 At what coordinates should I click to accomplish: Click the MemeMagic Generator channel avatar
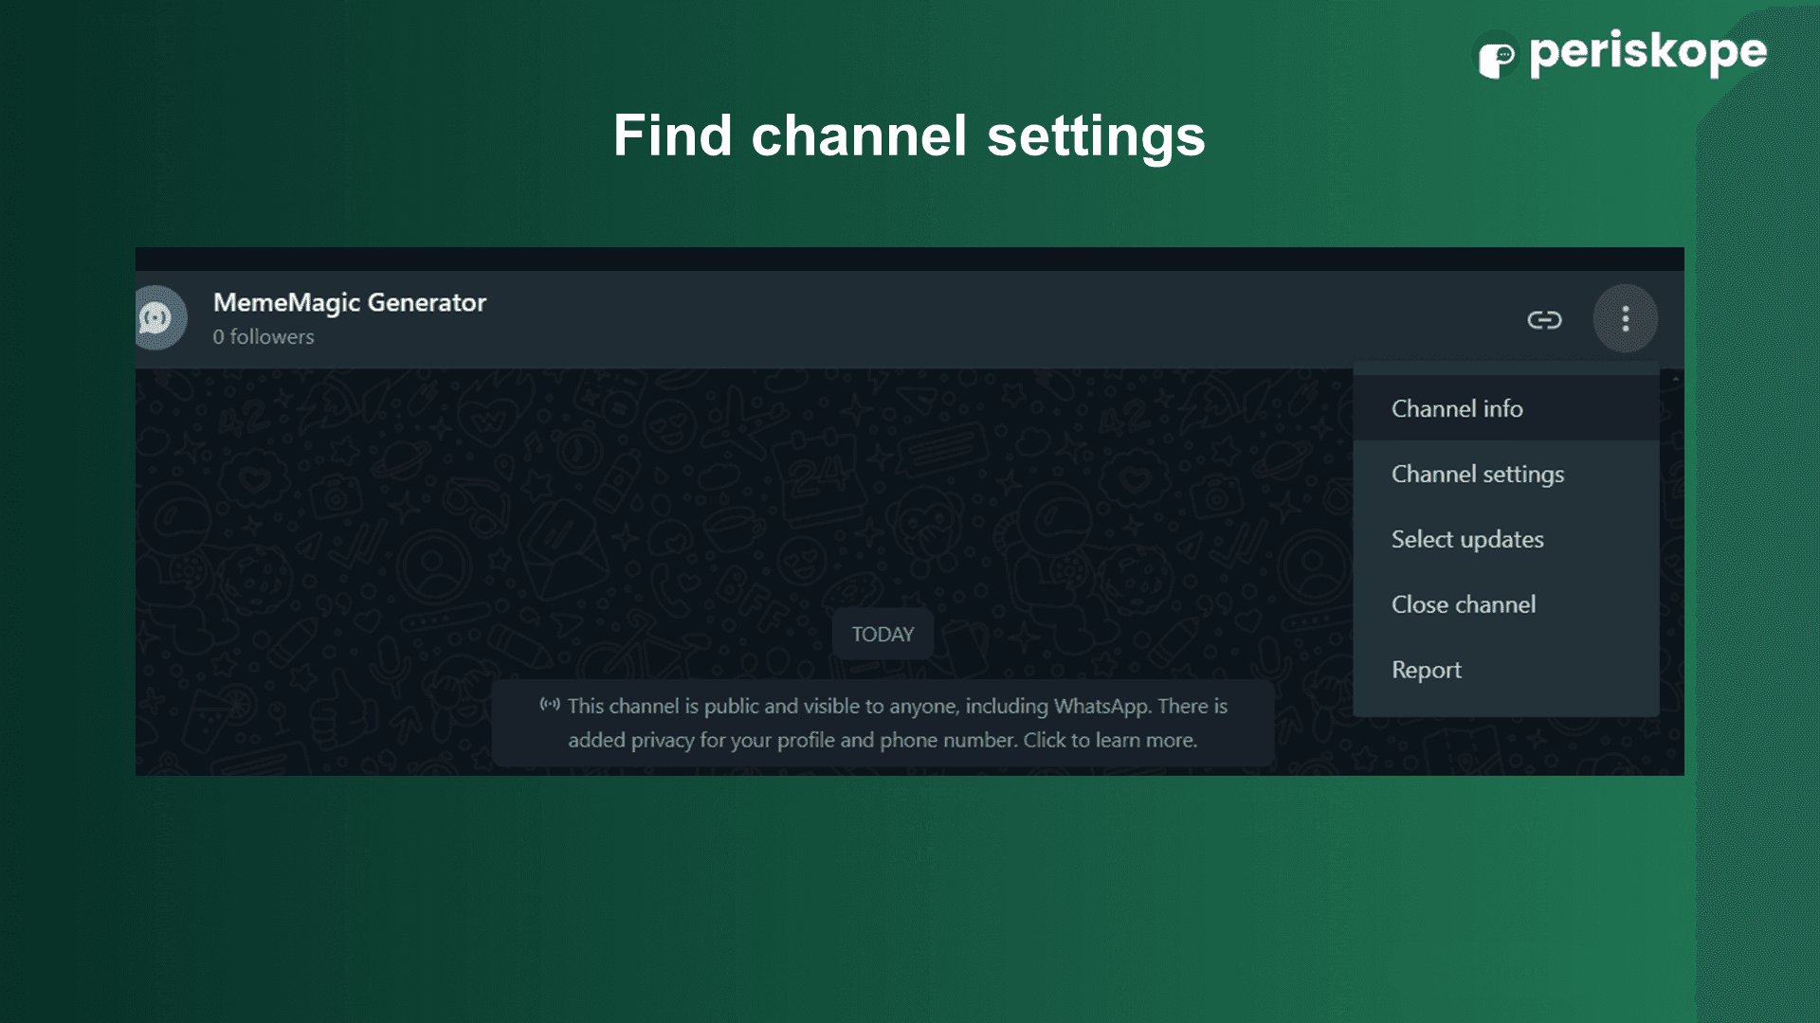[x=158, y=318]
